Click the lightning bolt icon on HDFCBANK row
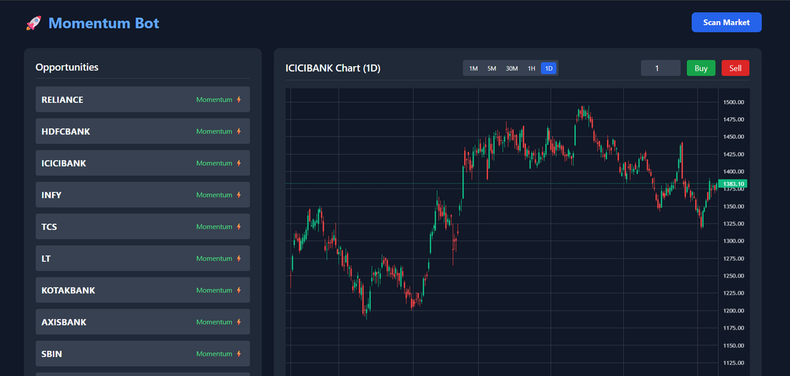 [239, 131]
